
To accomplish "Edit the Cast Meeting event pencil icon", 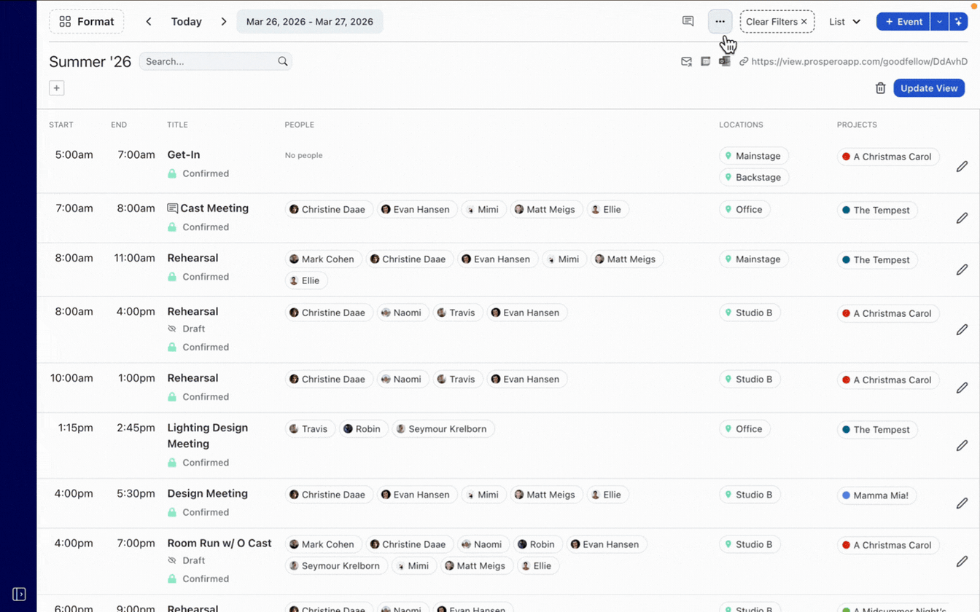I will 962,218.
